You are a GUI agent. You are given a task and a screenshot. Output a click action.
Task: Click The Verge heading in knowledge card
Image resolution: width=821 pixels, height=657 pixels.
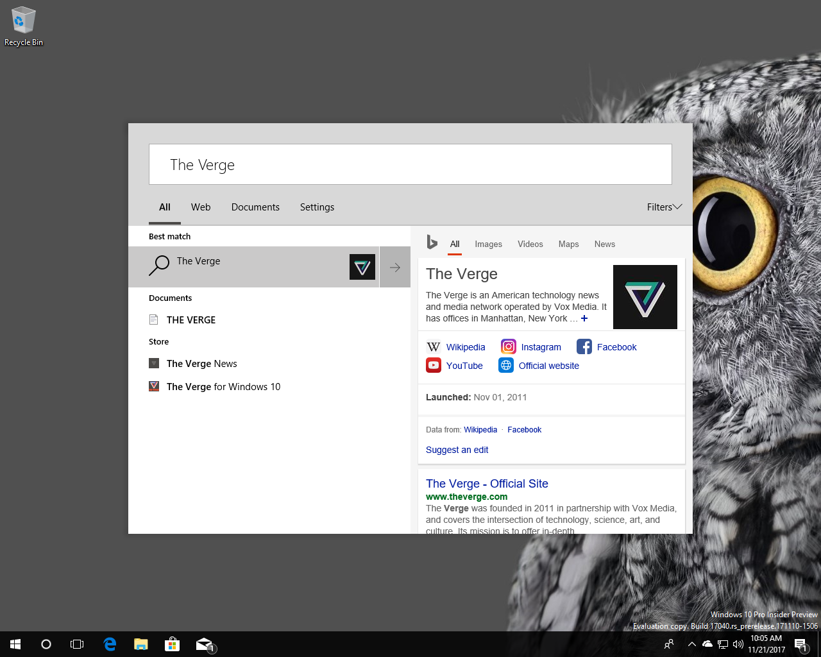coord(462,274)
